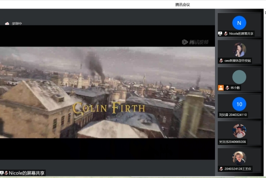Viewport: 266px width, 178px height.
Task: Click the bottom-left Nicole的屏幕共享 label text
Action: (26, 173)
